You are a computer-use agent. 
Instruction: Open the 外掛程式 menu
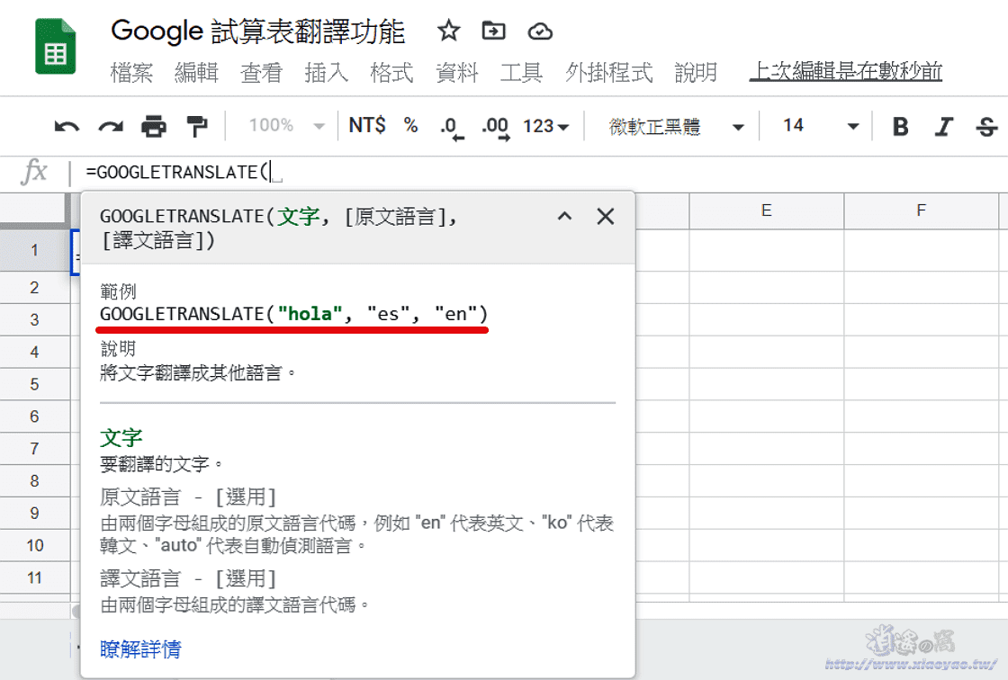(608, 73)
